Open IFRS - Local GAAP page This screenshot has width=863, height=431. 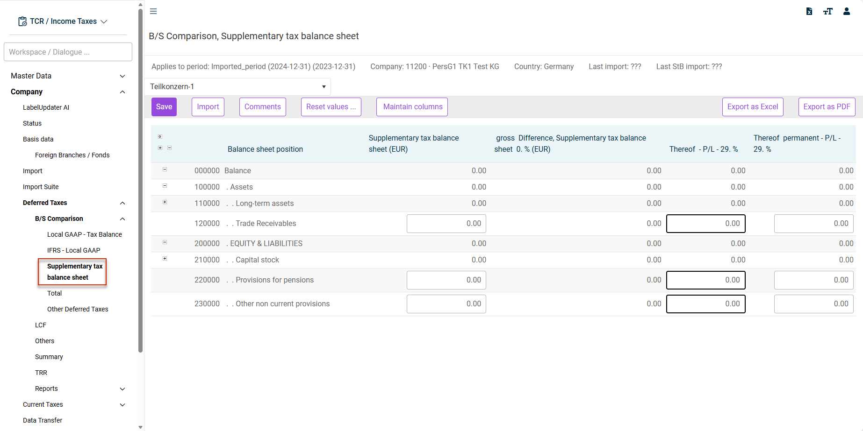point(73,250)
